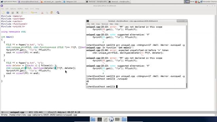217x122 pixels.
Task: Open the Emacs Options menu
Action: [13, 9]
